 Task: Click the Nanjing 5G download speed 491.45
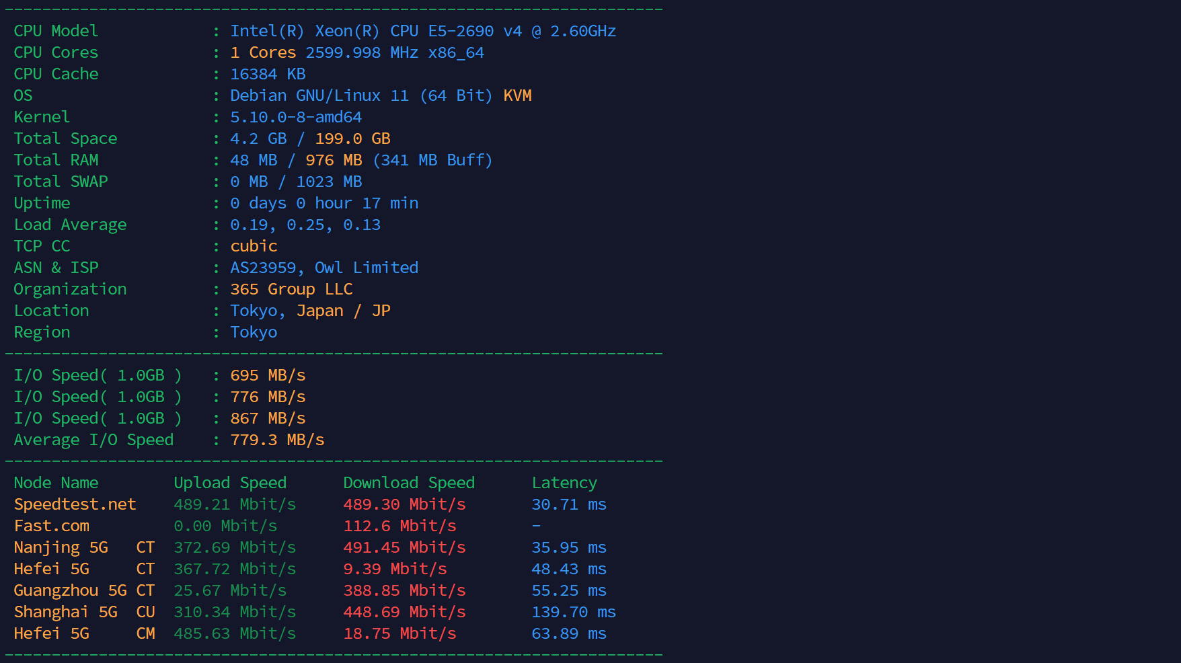pyautogui.click(x=404, y=547)
